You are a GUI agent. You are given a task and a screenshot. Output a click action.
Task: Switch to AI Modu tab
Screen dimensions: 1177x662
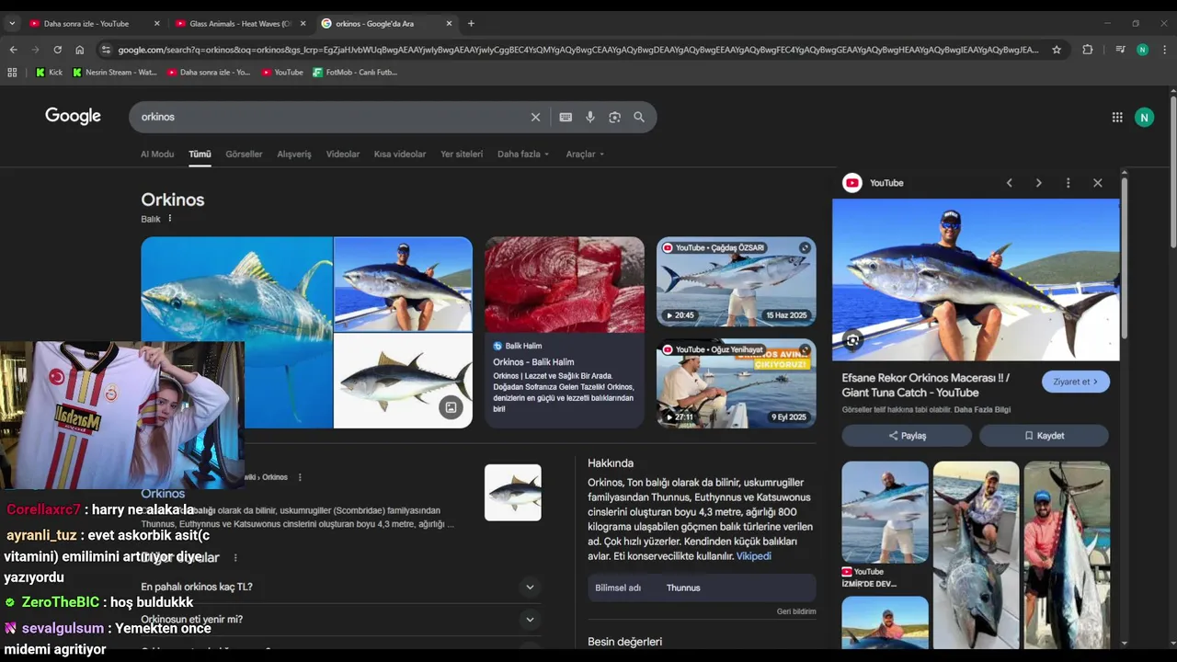click(x=157, y=154)
